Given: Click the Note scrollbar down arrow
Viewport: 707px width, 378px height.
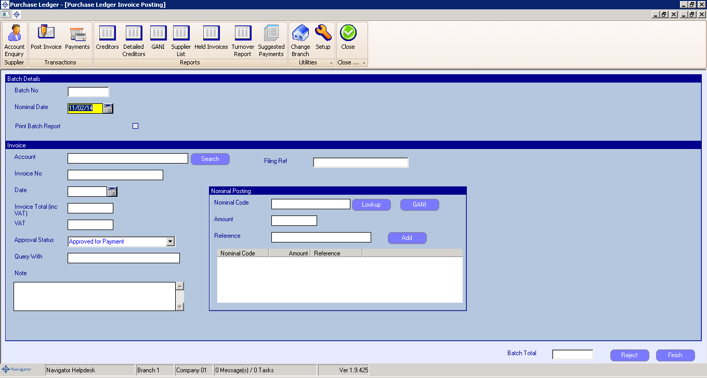Looking at the screenshot, I should point(180,307).
